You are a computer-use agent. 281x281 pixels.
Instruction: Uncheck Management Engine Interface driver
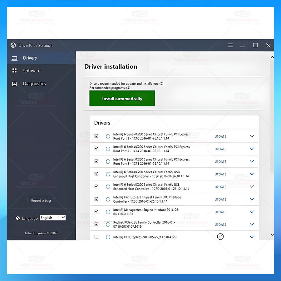96,211
